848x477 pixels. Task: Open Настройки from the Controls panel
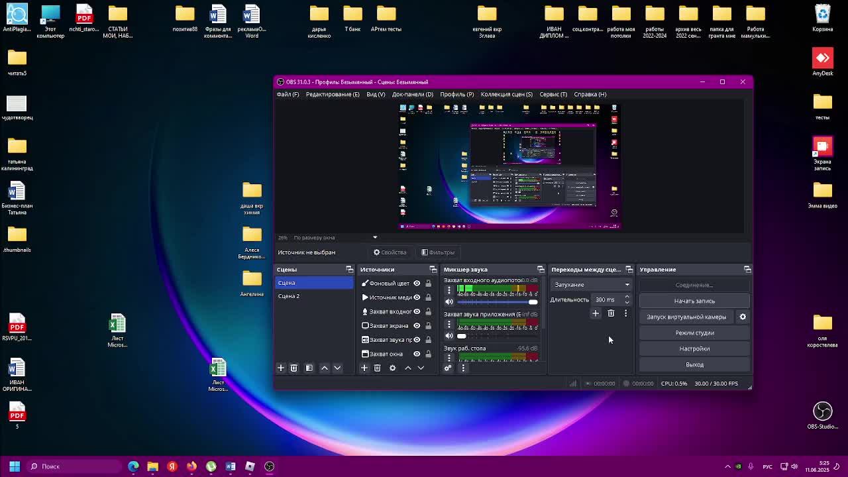point(694,348)
